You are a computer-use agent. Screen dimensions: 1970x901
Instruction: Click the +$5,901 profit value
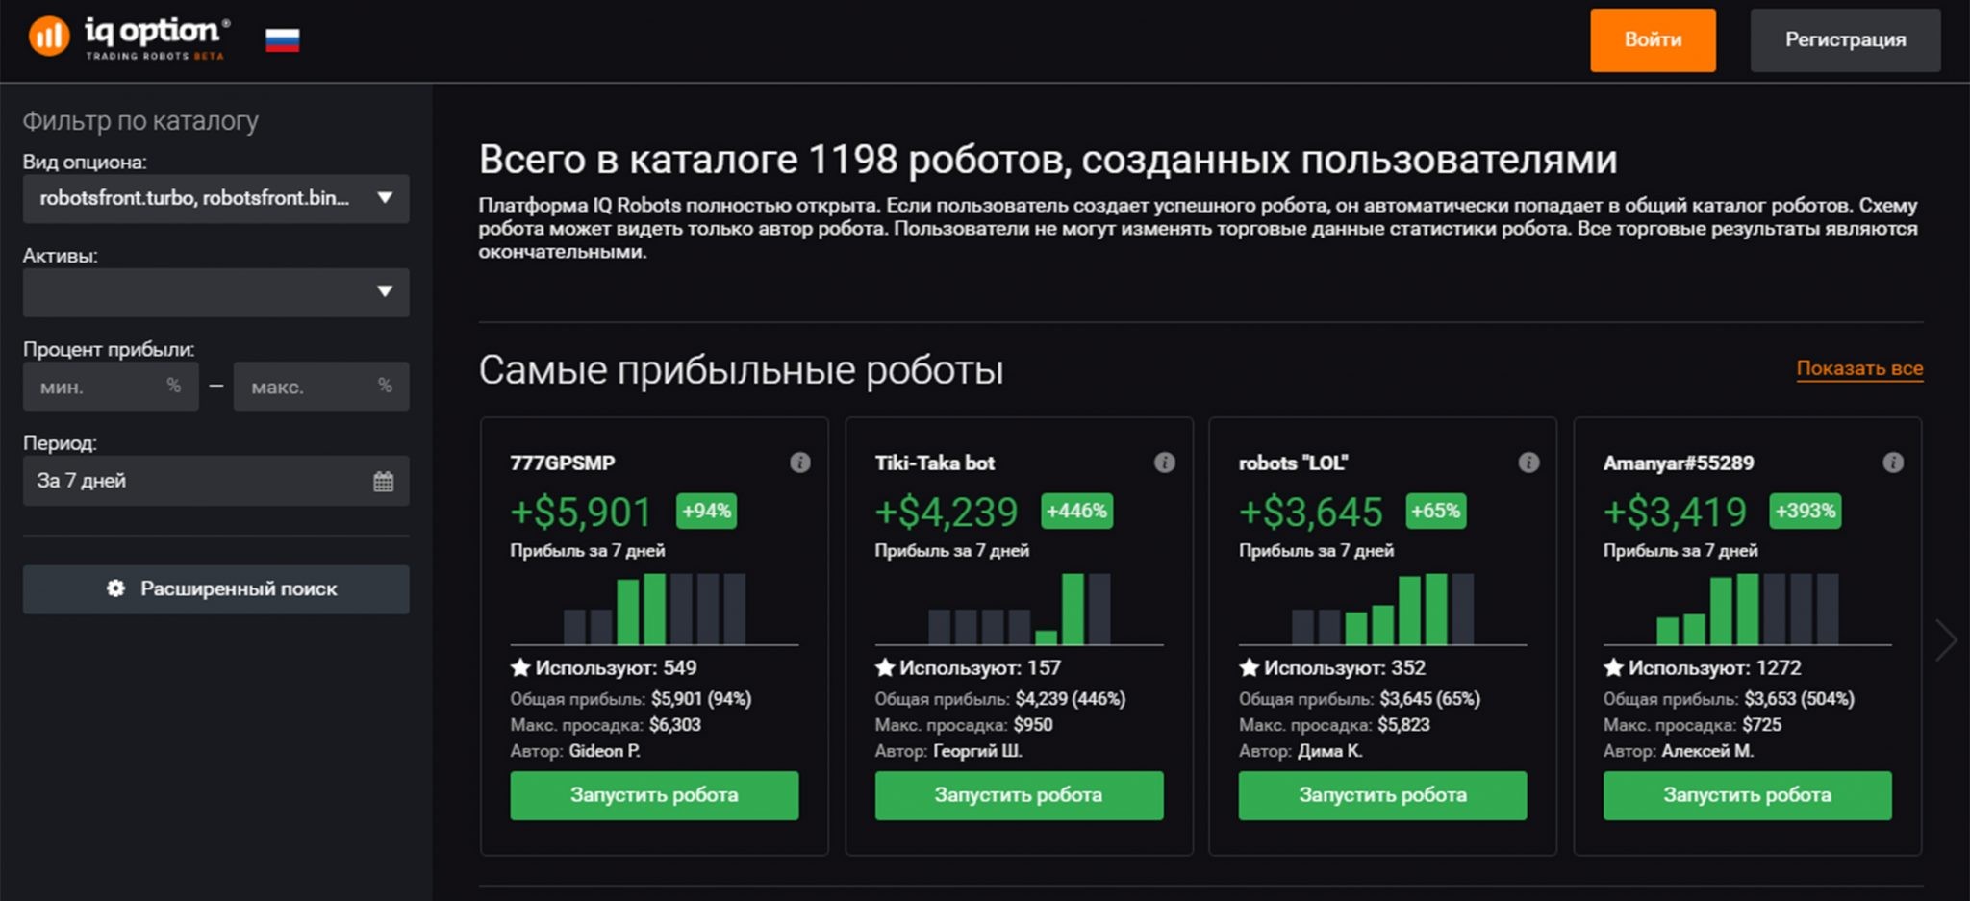[581, 513]
